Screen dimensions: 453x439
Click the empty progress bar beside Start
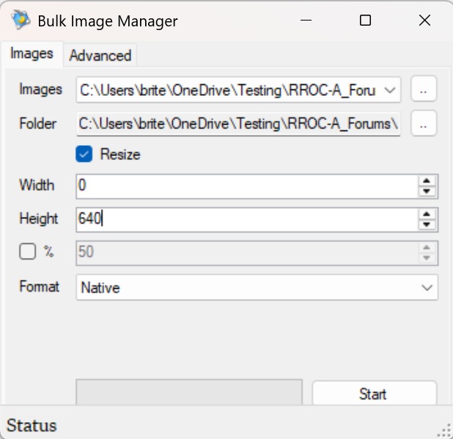(189, 392)
